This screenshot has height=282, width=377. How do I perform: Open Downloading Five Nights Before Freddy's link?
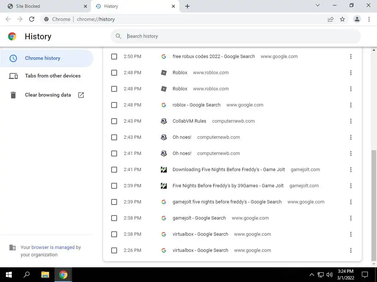click(x=229, y=170)
